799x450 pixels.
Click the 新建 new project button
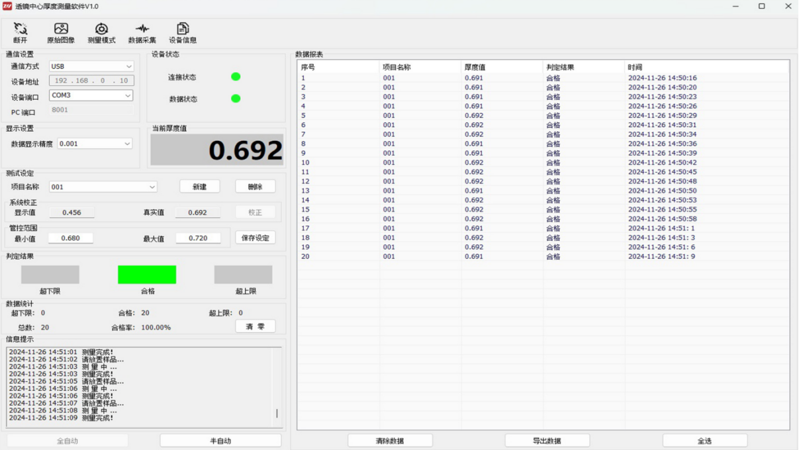coord(199,187)
